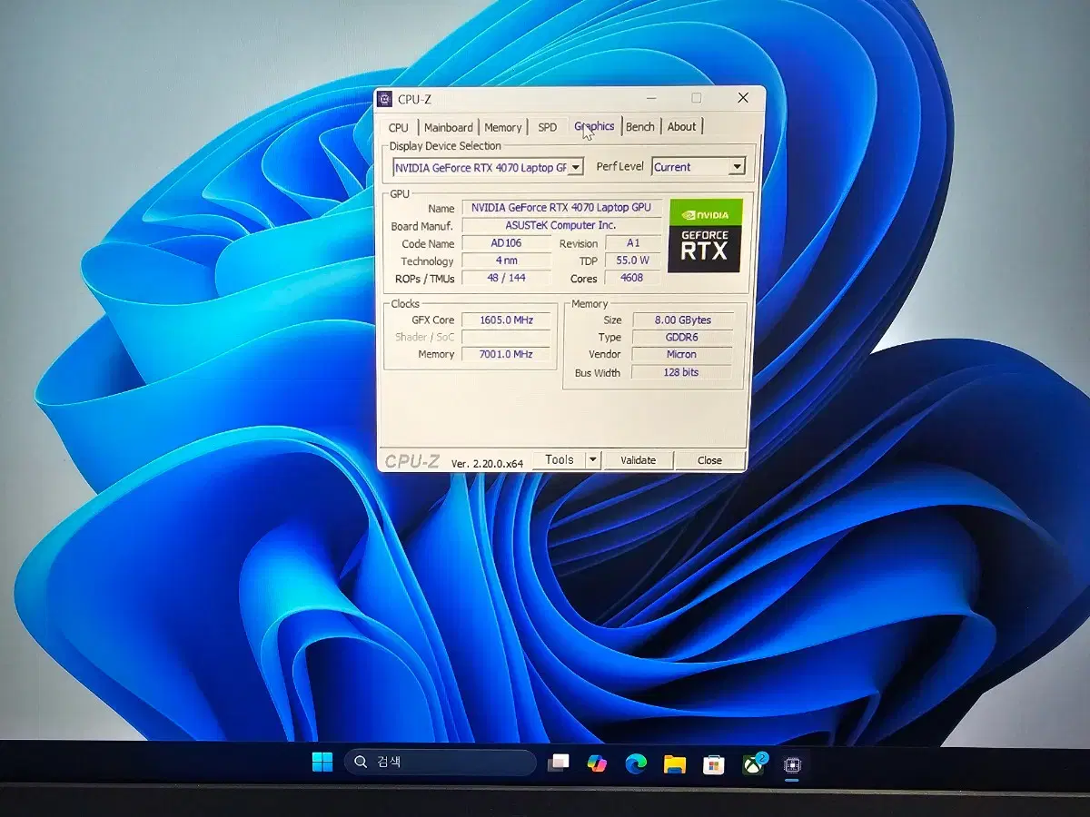Open Microsoft Edge from the taskbar
Screen dimensions: 1090x817
[x=636, y=764]
